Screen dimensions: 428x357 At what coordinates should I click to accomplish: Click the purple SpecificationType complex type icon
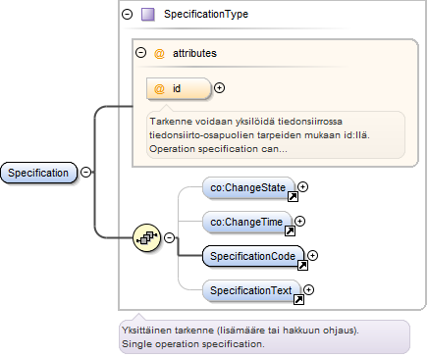tap(148, 15)
